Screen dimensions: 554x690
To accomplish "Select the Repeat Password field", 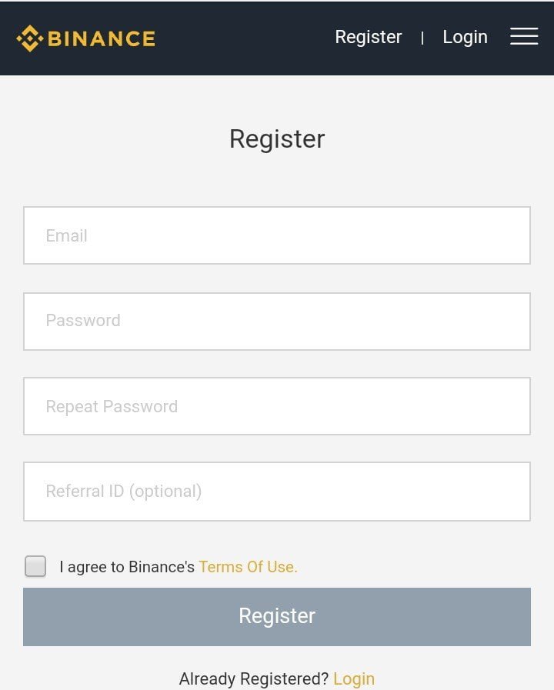I will coord(277,406).
